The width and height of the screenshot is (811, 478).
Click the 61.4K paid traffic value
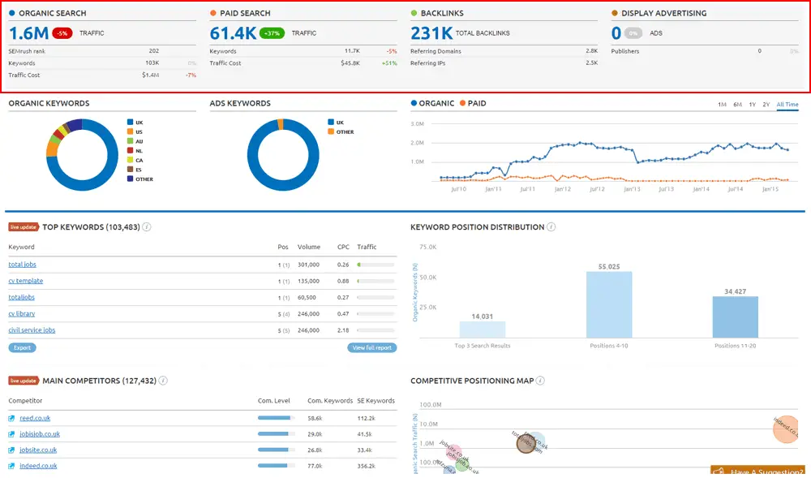[x=233, y=33]
